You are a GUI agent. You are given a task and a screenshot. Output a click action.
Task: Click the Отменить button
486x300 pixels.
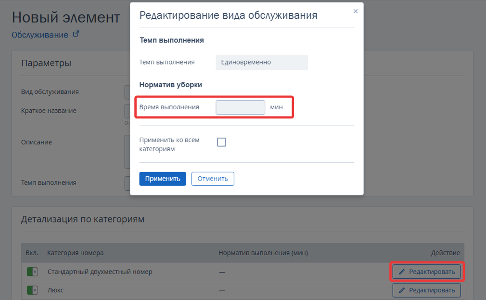213,179
